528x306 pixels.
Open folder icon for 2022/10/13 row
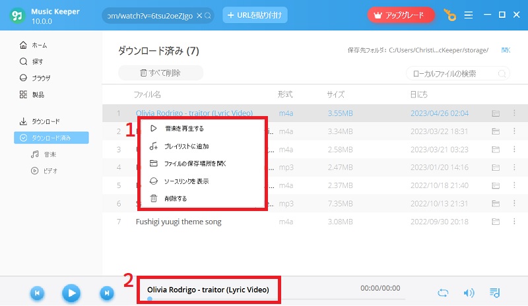496,204
